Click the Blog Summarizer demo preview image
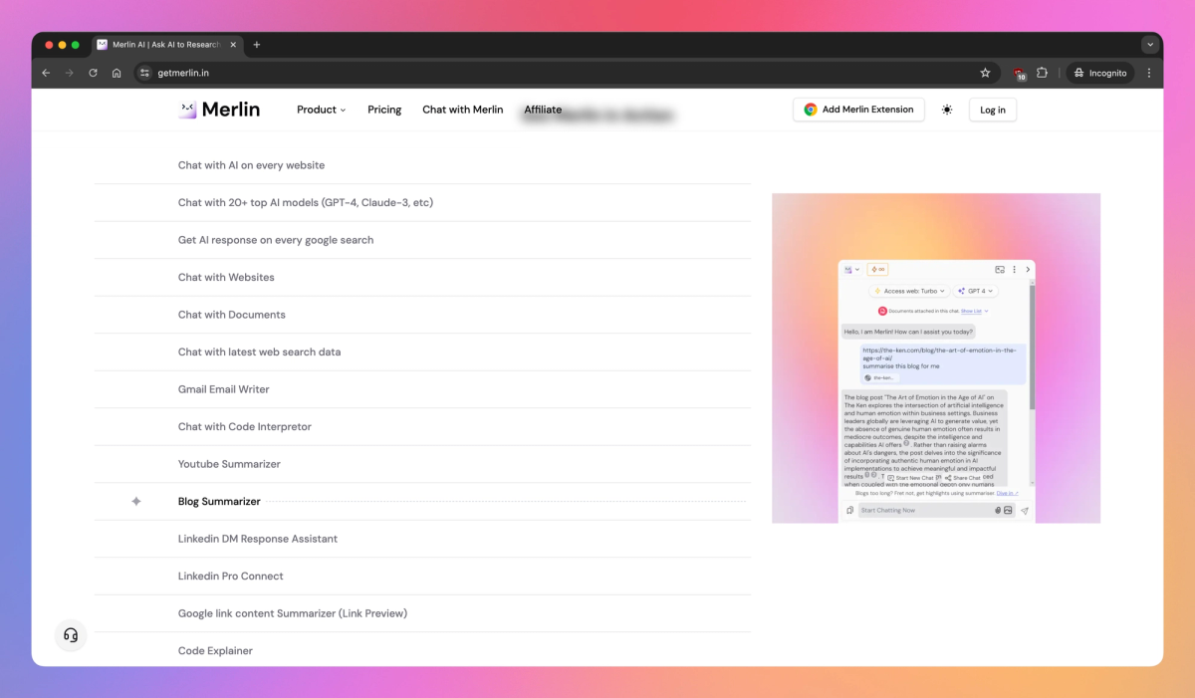1195x698 pixels. click(936, 357)
